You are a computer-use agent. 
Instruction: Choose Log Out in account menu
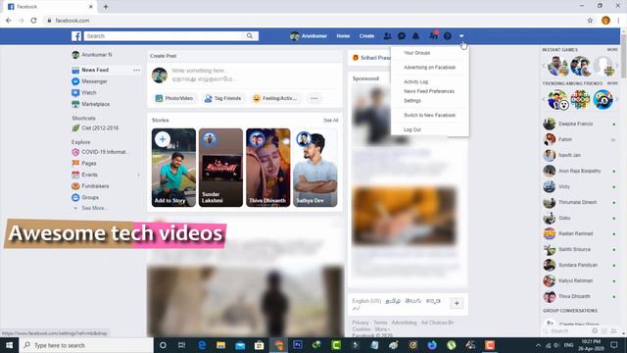(412, 129)
